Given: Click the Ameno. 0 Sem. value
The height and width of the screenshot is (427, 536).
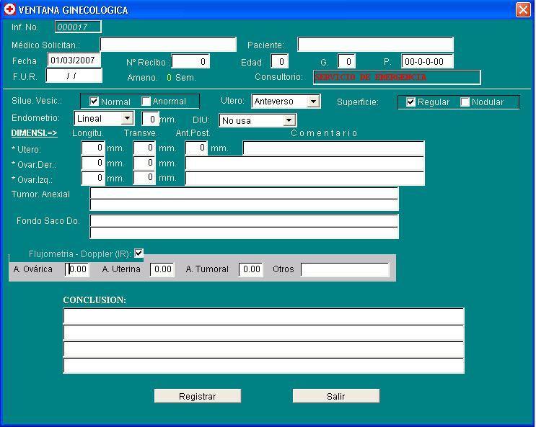Looking at the screenshot, I should 169,78.
